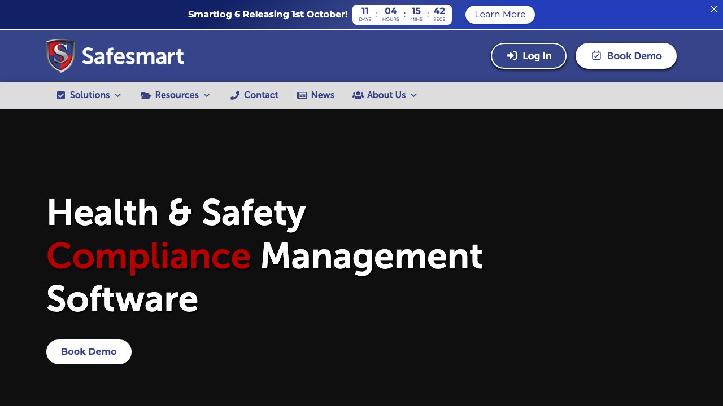Click the red word "Compliance" in headline
The image size is (723, 406).
coord(149,256)
